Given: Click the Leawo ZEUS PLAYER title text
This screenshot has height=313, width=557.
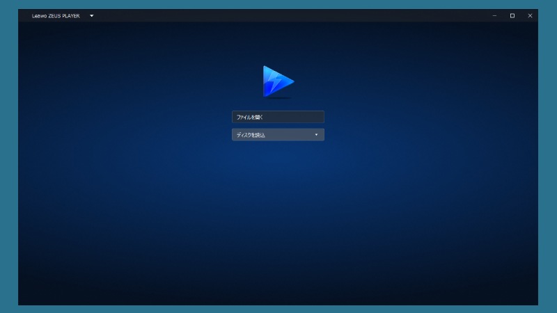Looking at the screenshot, I should [56, 15].
